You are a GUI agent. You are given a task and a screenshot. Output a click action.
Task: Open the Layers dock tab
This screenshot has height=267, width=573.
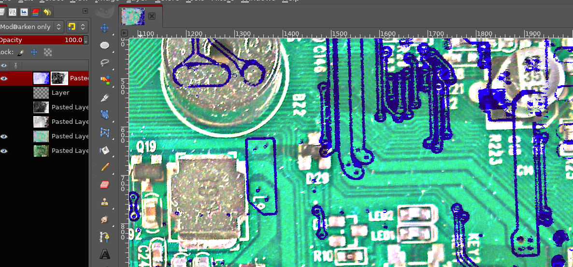pyautogui.click(x=2, y=12)
